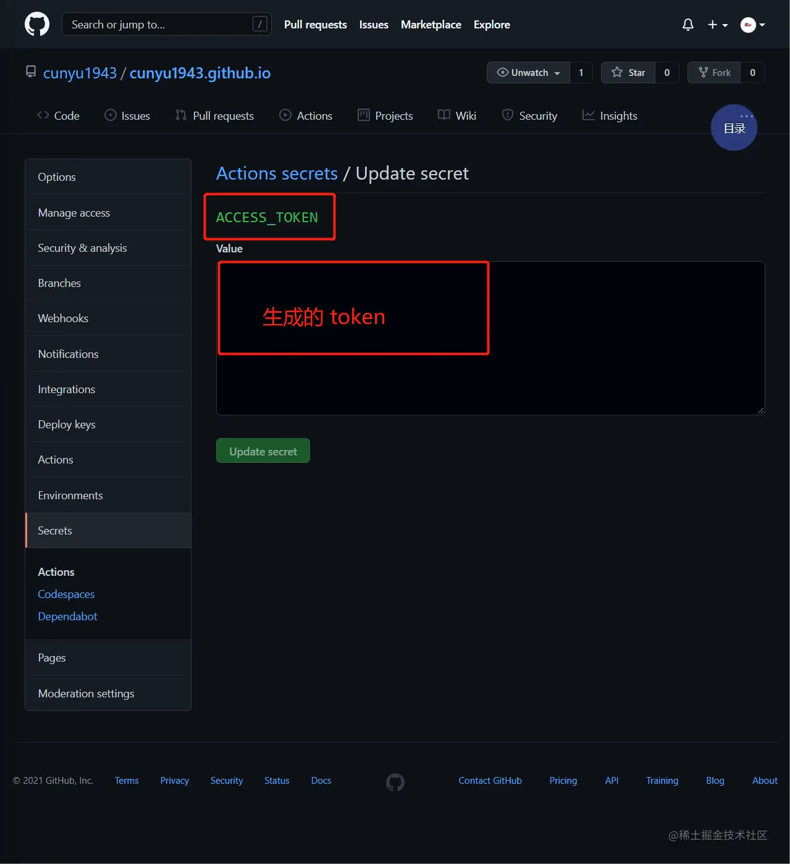The image size is (790, 864).
Task: Open the user avatar menu
Action: (x=753, y=25)
